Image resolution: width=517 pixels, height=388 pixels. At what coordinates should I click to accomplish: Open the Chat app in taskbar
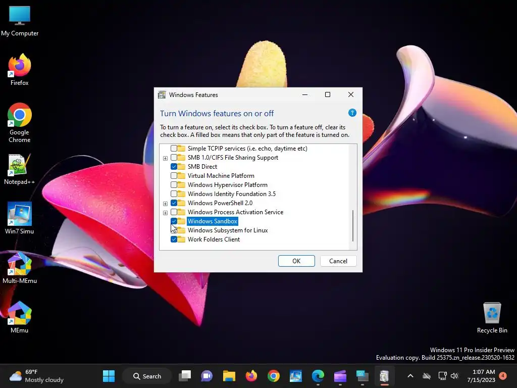(206, 376)
